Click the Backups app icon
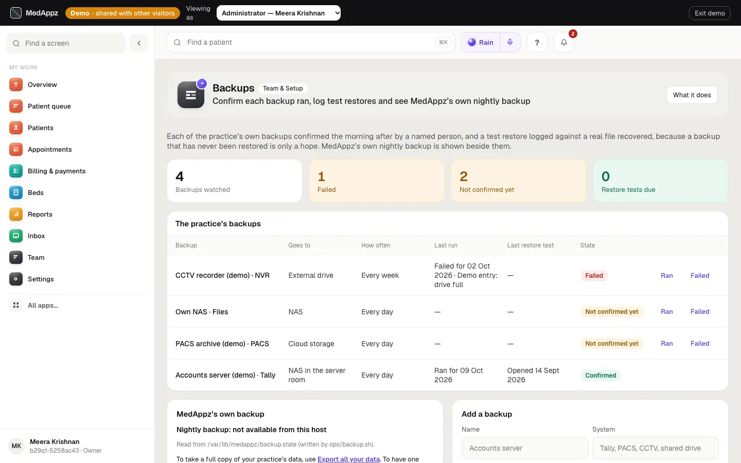This screenshot has height=463, width=741. 191,95
